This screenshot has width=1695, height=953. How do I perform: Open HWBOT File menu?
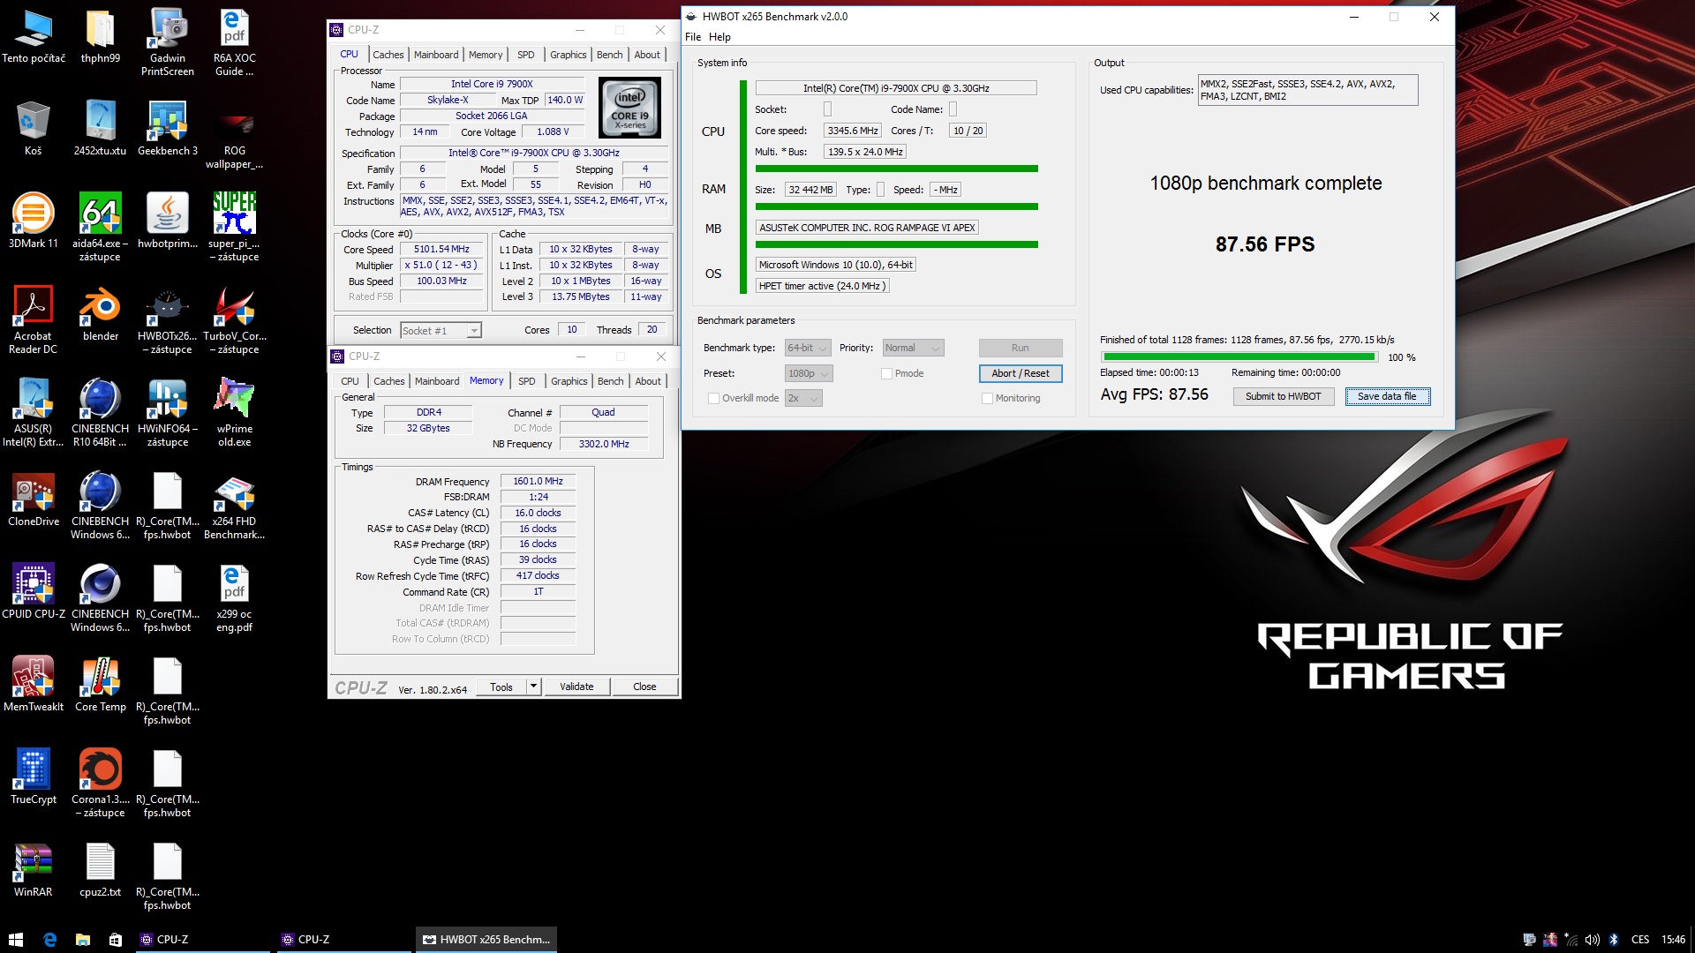point(693,37)
